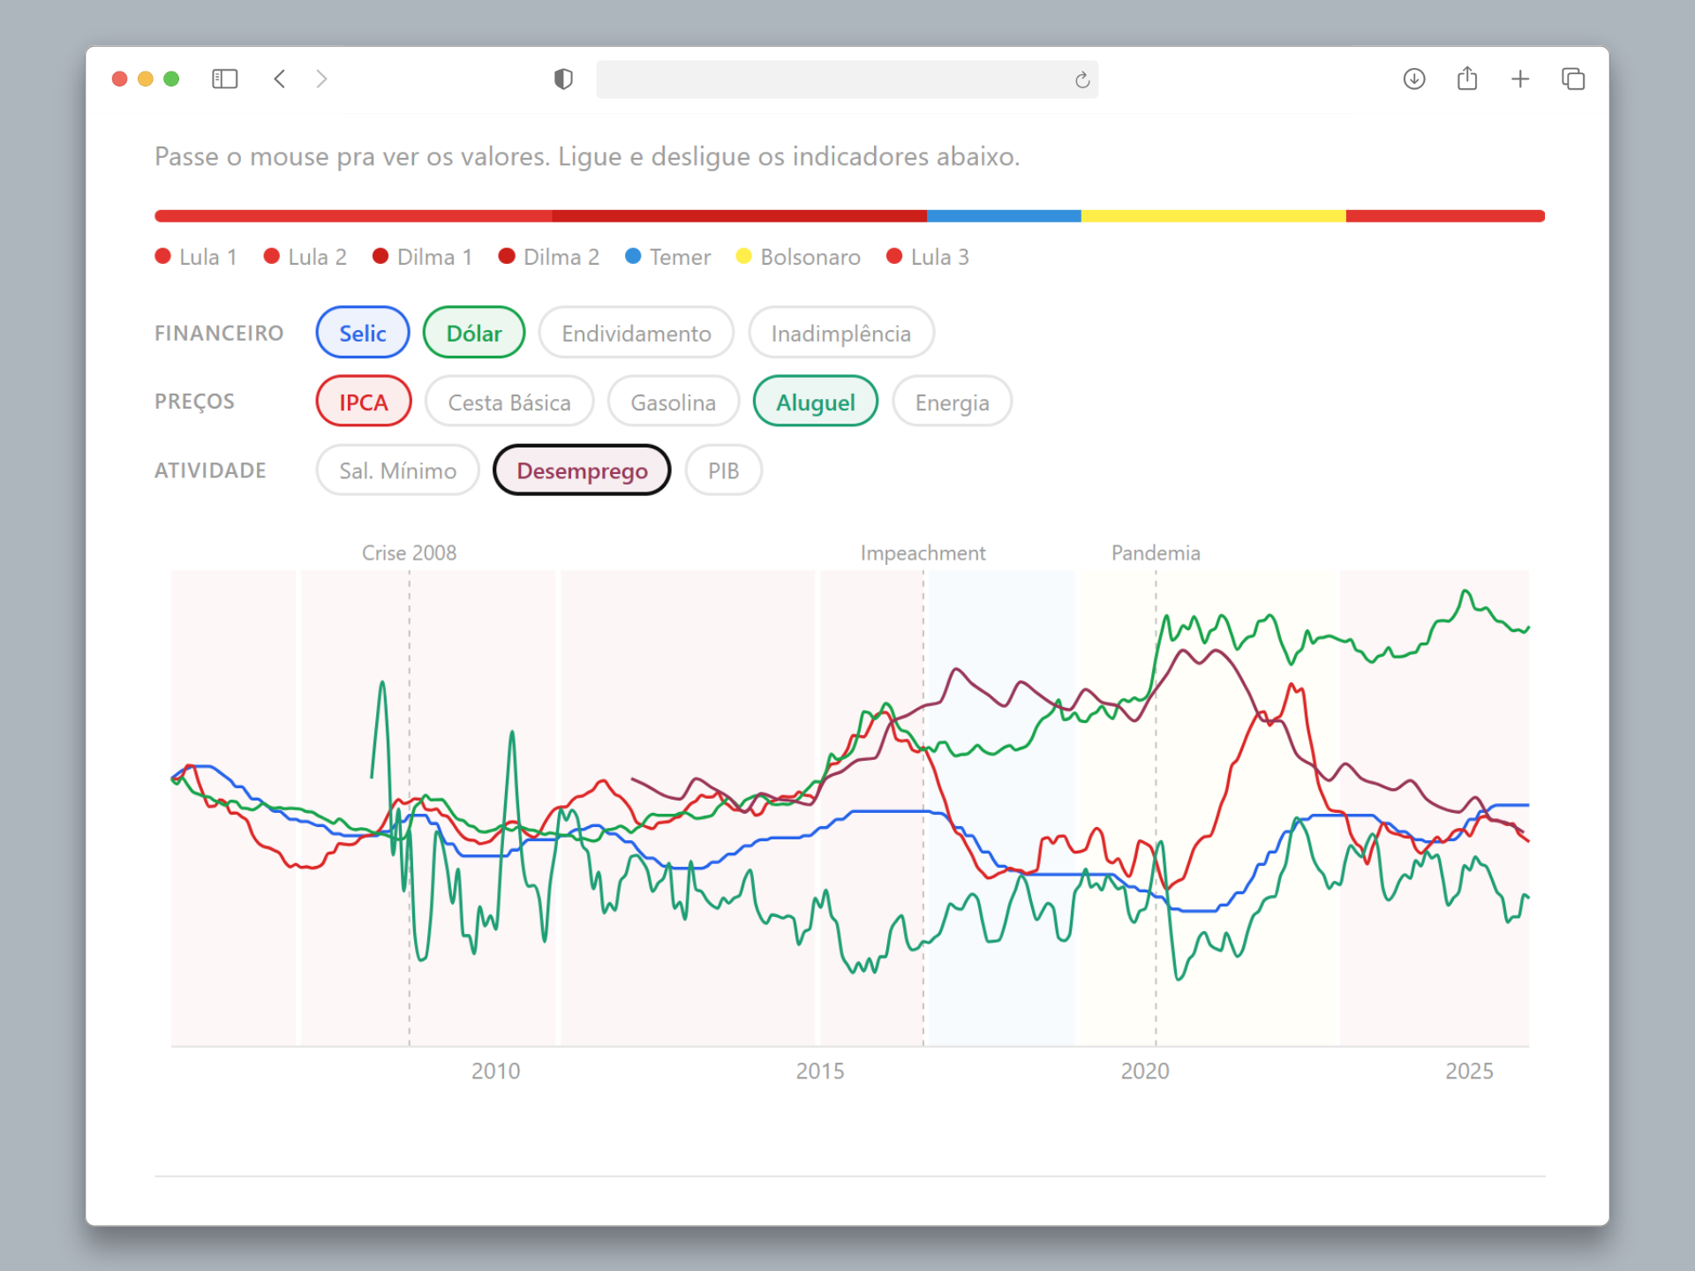
Task: Show the tab overview icon
Action: [x=1574, y=79]
